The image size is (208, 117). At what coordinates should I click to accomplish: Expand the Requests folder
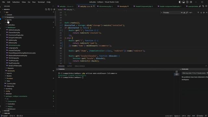coord(10,68)
